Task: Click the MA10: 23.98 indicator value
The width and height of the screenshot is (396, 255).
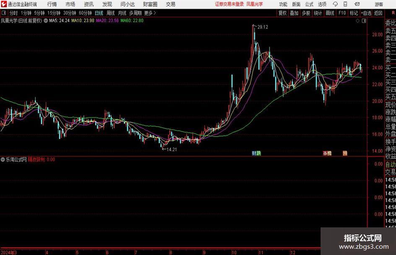Action: [83, 21]
